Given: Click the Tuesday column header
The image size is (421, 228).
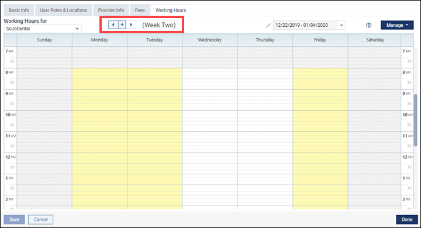Looking at the screenshot, I should tap(154, 40).
